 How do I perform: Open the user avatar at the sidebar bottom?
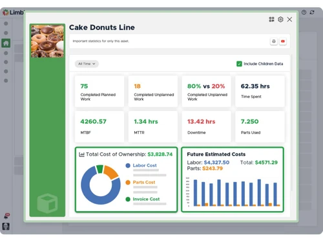[x=6, y=227]
